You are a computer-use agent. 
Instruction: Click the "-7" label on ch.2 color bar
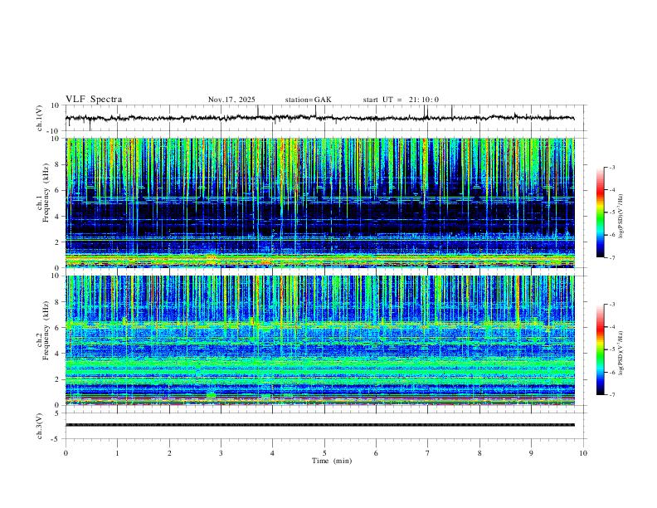point(611,395)
